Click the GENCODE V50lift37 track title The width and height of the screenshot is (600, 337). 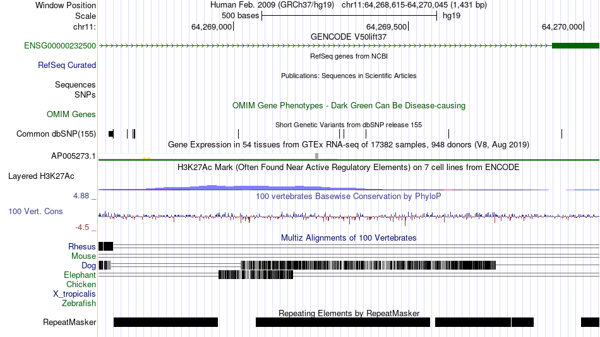coord(349,37)
